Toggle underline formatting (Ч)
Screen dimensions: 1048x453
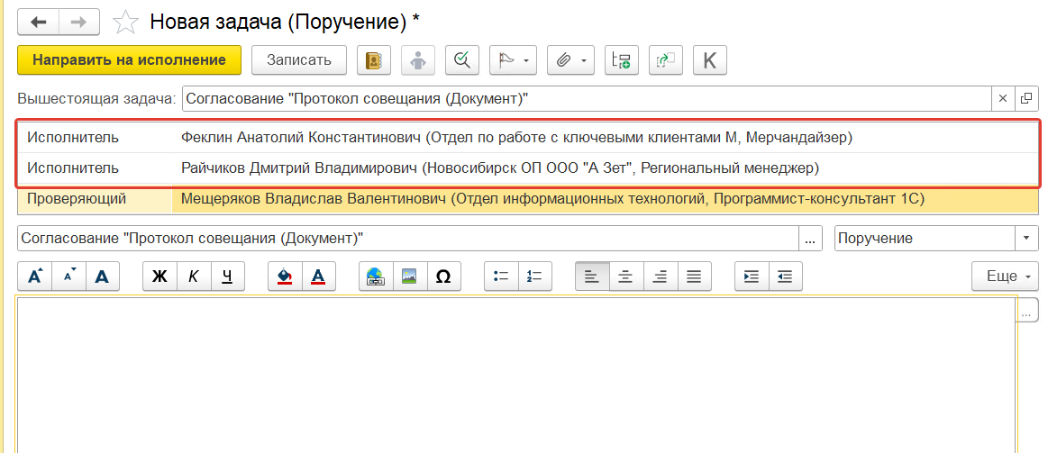tap(227, 276)
